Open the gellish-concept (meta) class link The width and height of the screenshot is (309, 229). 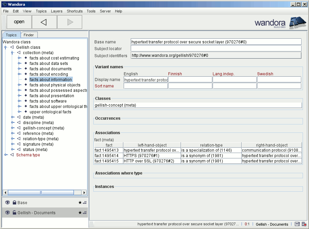pyautogui.click(x=115, y=105)
